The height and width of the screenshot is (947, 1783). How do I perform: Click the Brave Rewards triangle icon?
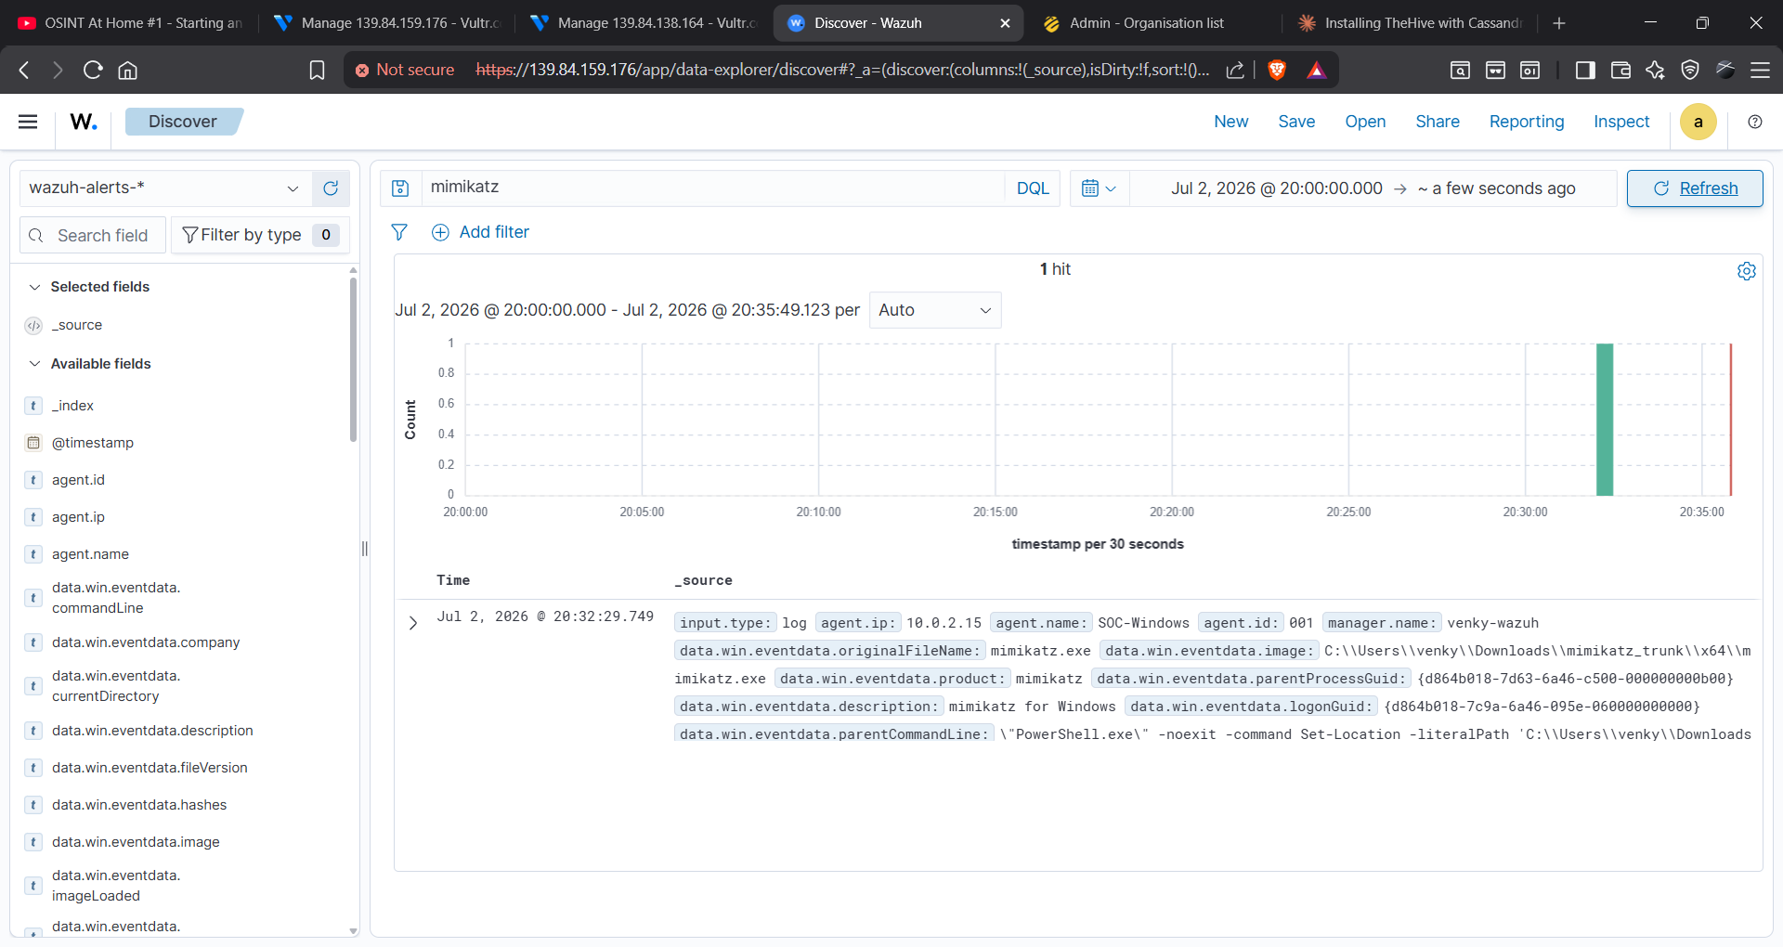[1316, 70]
